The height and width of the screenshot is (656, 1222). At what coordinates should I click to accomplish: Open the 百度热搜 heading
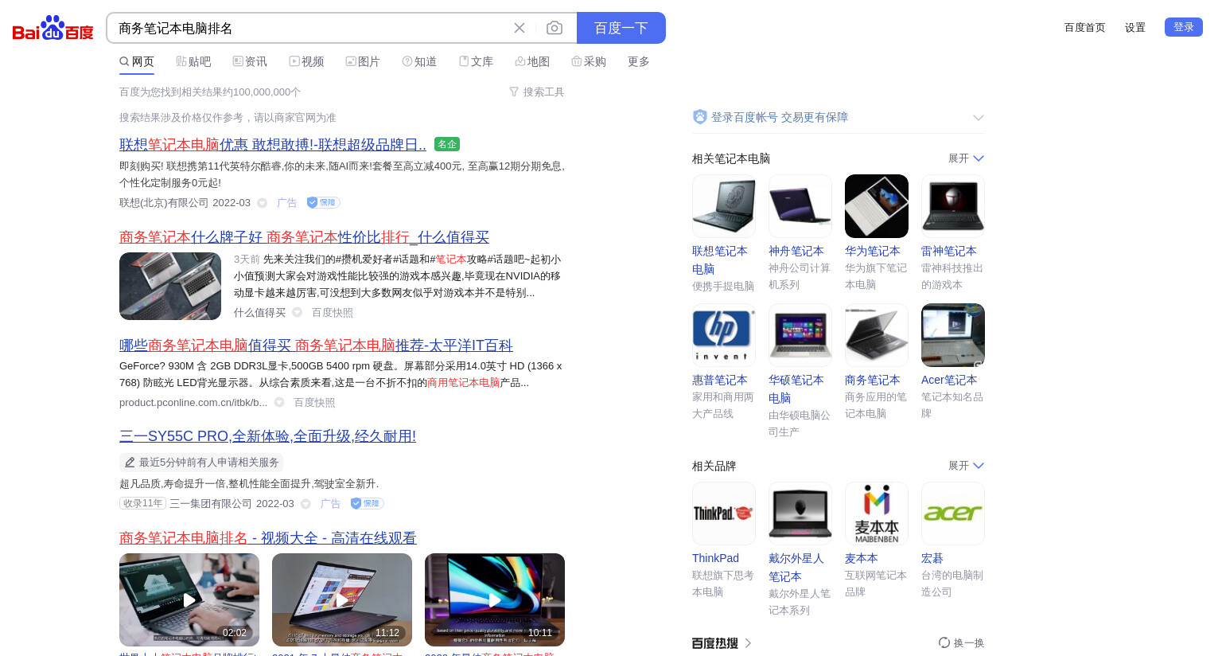(722, 642)
